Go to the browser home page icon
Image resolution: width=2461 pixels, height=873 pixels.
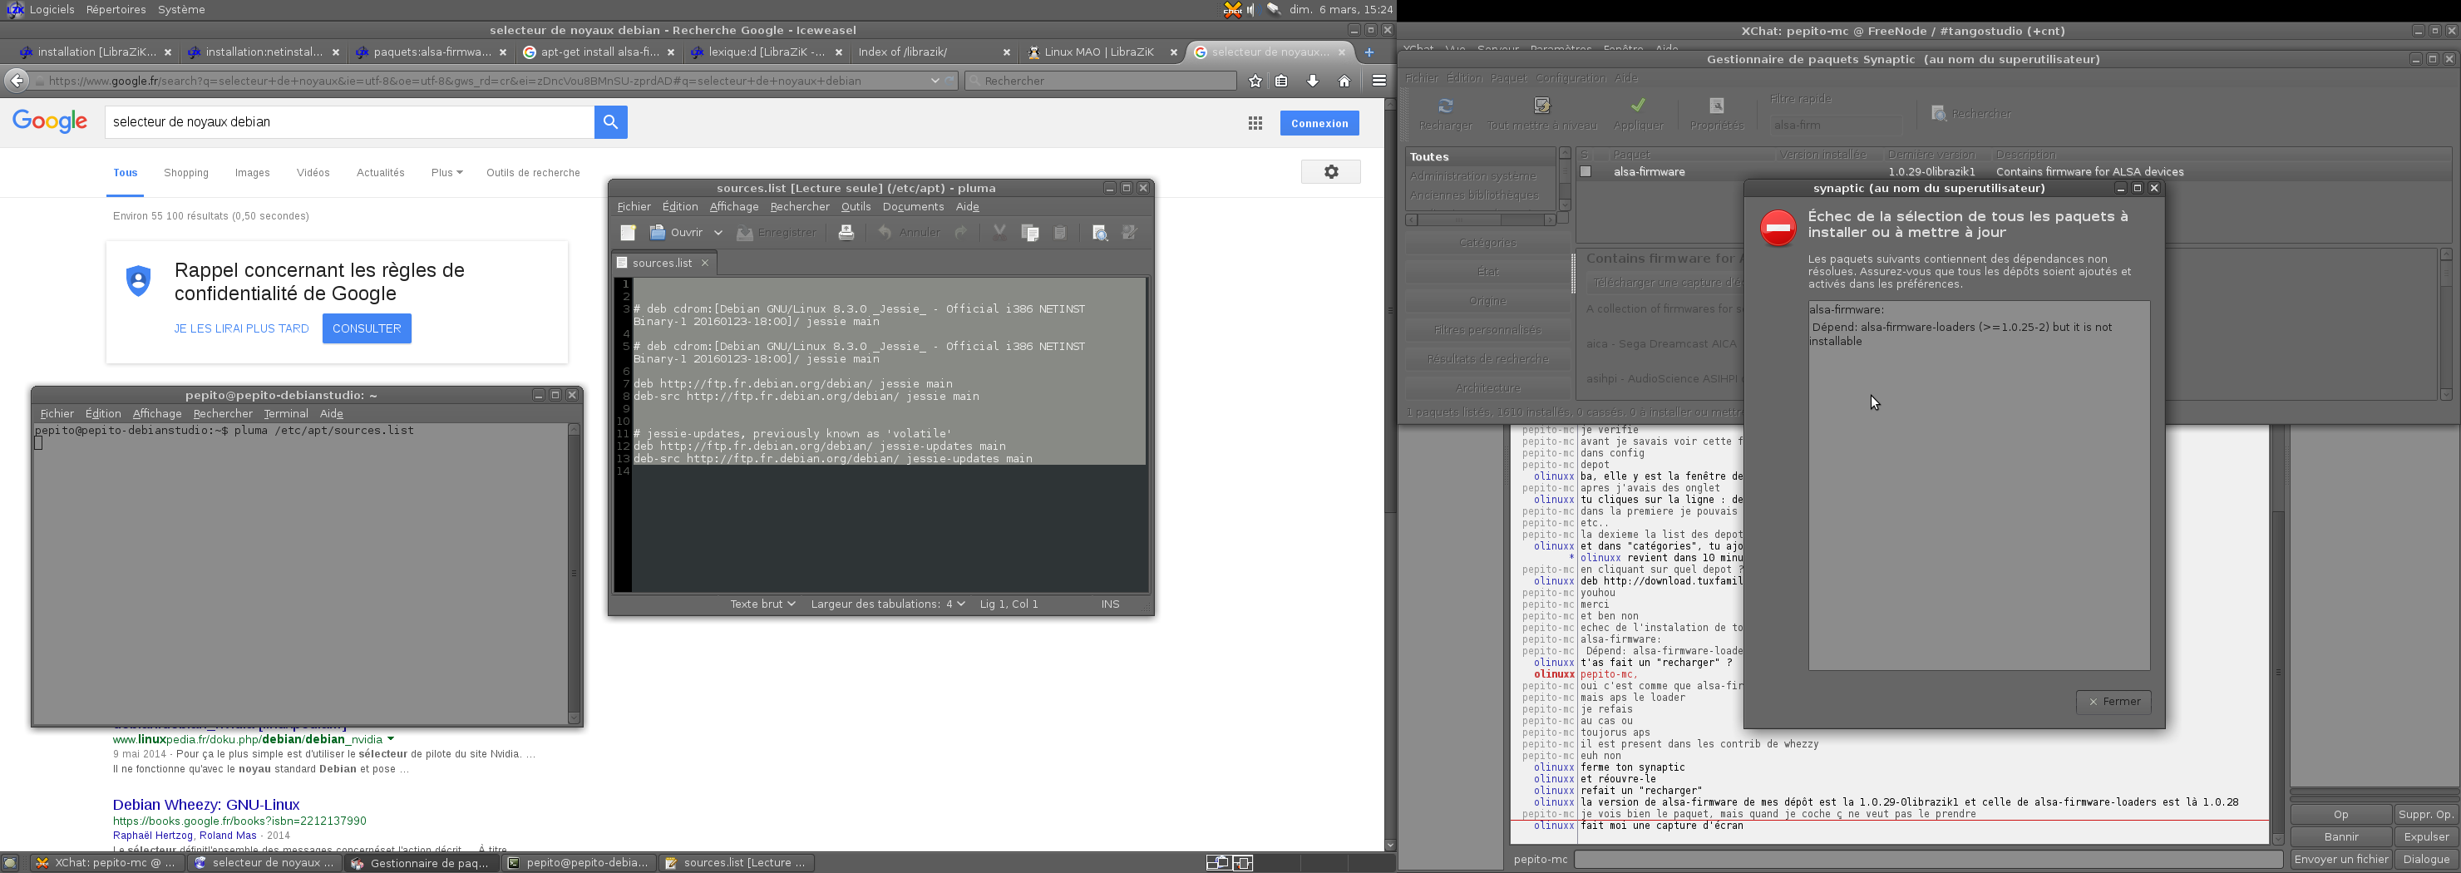click(x=1344, y=81)
